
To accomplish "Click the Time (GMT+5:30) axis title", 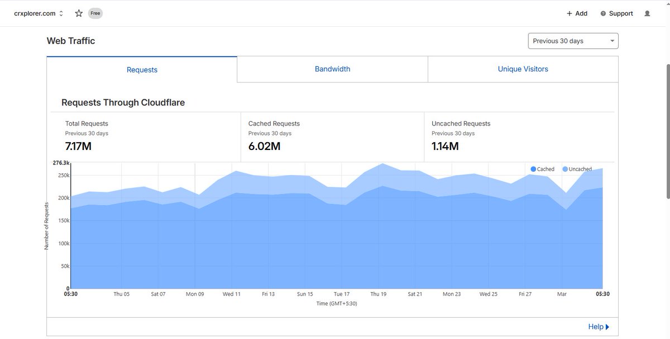I will (337, 304).
